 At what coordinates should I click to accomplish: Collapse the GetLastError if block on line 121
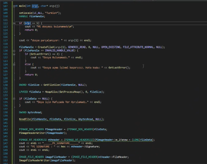pyautogui.click(x=14, y=54)
